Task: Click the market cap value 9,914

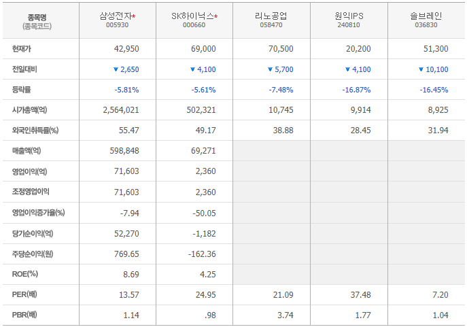Action: tap(361, 110)
